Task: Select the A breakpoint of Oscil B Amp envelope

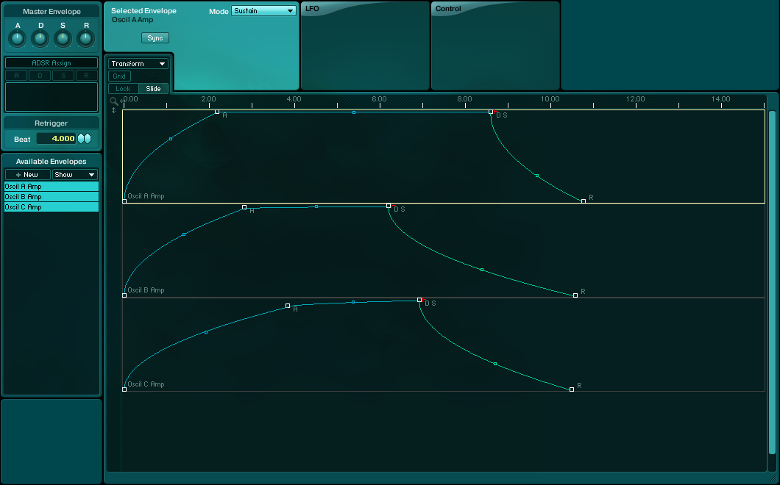Action: (x=244, y=206)
